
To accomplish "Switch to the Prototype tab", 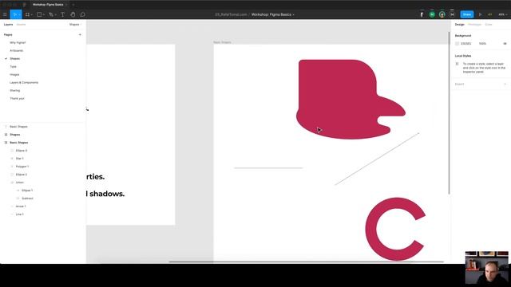I will pos(474,25).
